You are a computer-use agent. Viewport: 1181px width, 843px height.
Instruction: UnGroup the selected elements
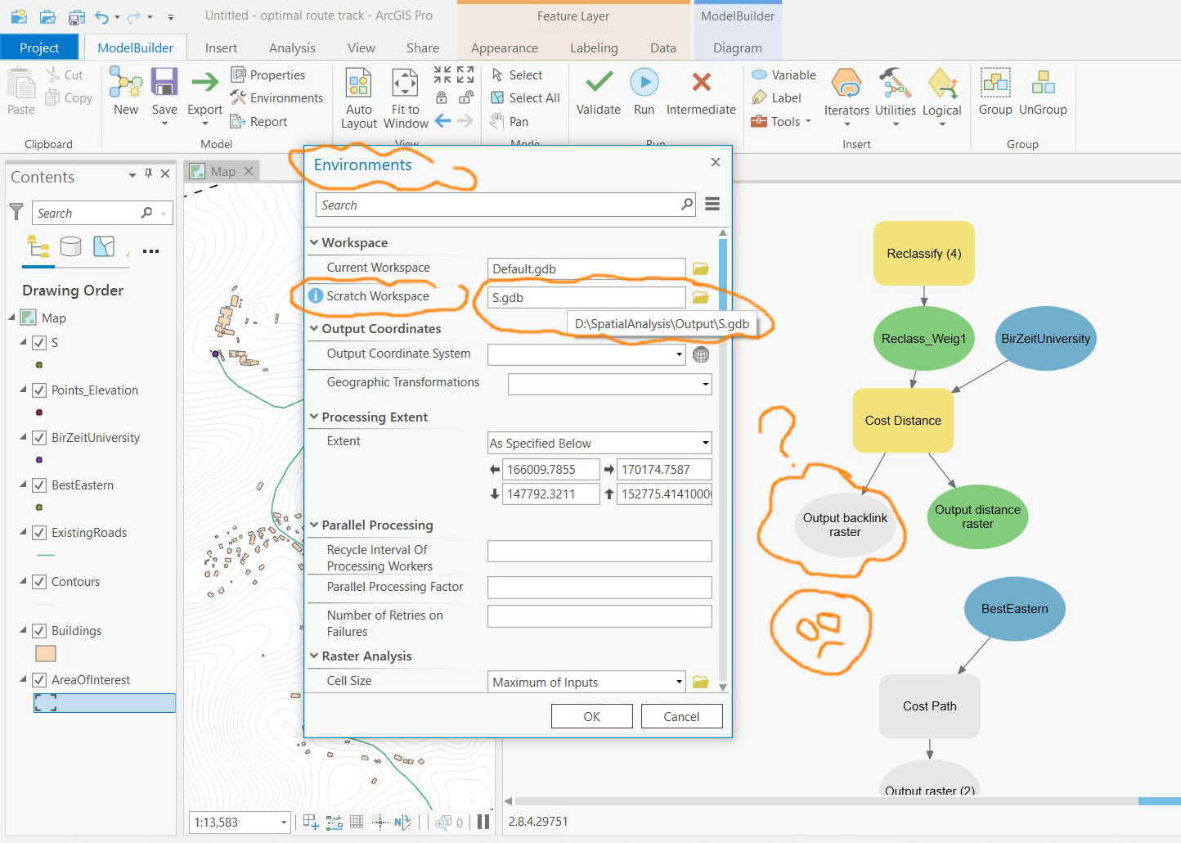[1043, 92]
